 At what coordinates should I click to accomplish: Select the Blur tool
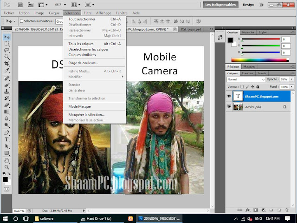point(6,118)
